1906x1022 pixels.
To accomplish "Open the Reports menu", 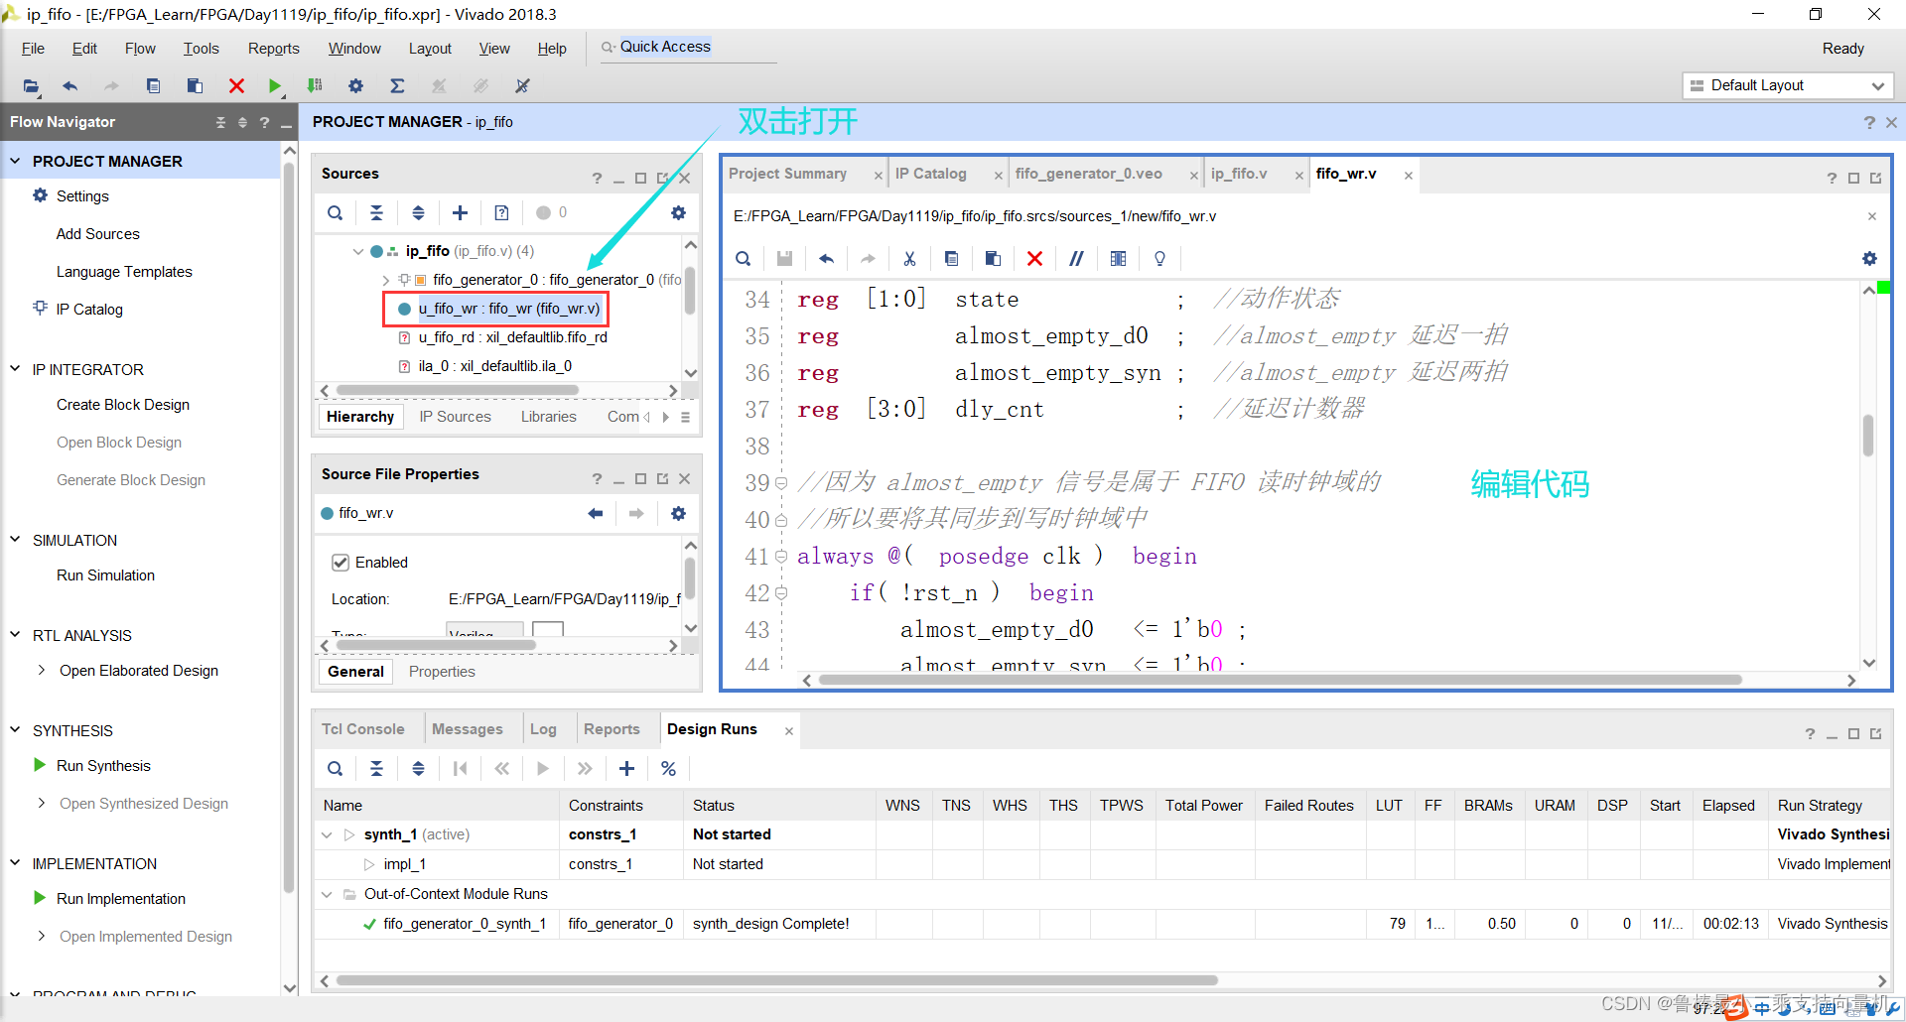I will click(x=273, y=49).
